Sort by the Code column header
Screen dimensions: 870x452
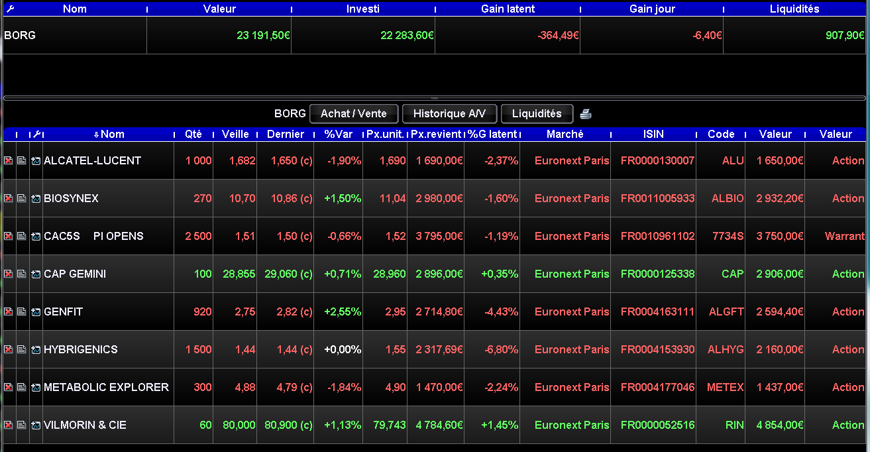coord(721,134)
